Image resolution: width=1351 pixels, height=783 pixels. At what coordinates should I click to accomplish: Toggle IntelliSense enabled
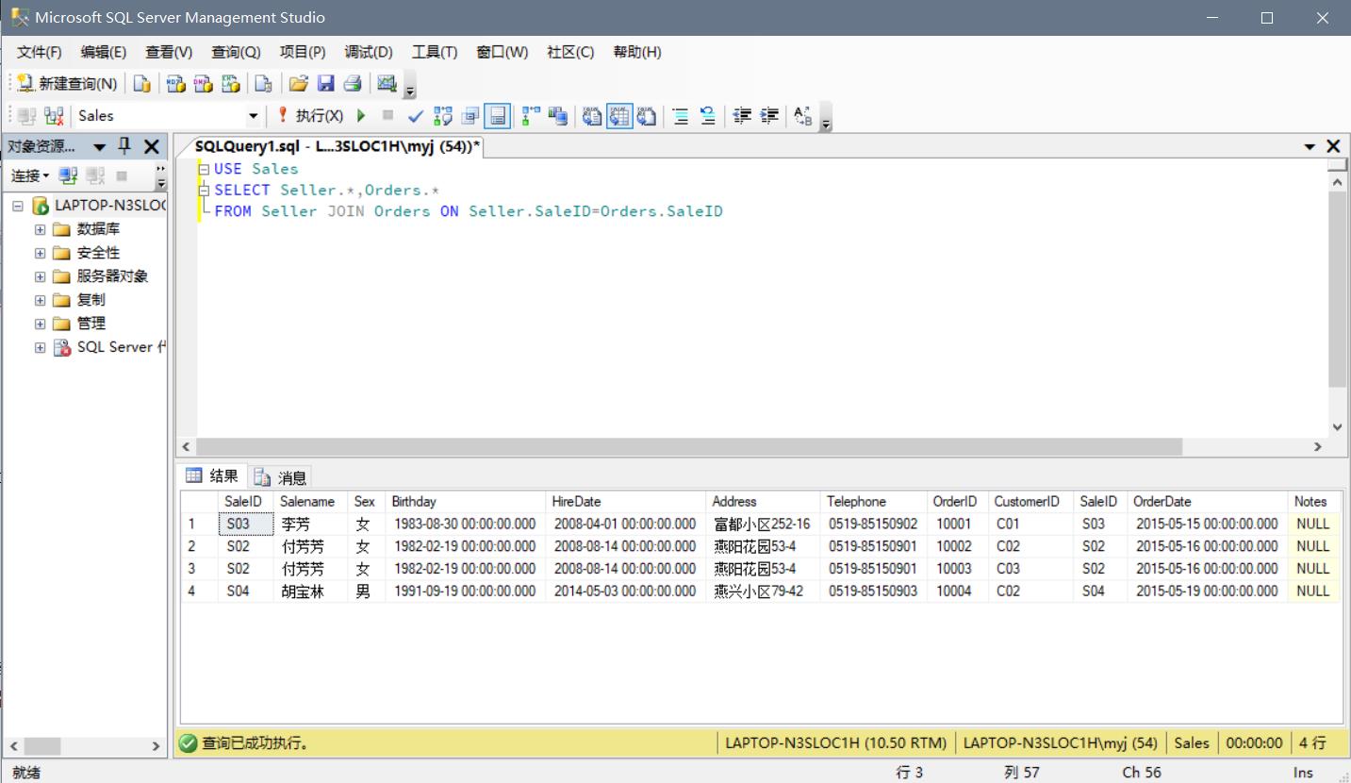coord(498,116)
